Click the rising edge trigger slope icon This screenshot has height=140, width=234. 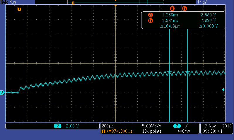pyautogui.click(x=187, y=126)
